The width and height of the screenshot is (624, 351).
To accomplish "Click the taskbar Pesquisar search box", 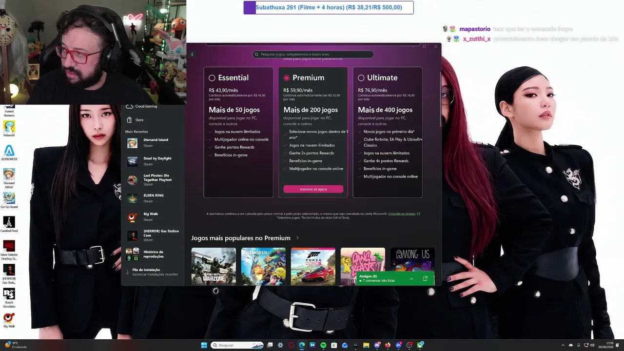I will click(x=237, y=345).
